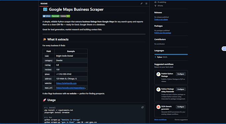Click Dismiss suggestions
This screenshot has width=226, height=124.
(x=181, y=120)
